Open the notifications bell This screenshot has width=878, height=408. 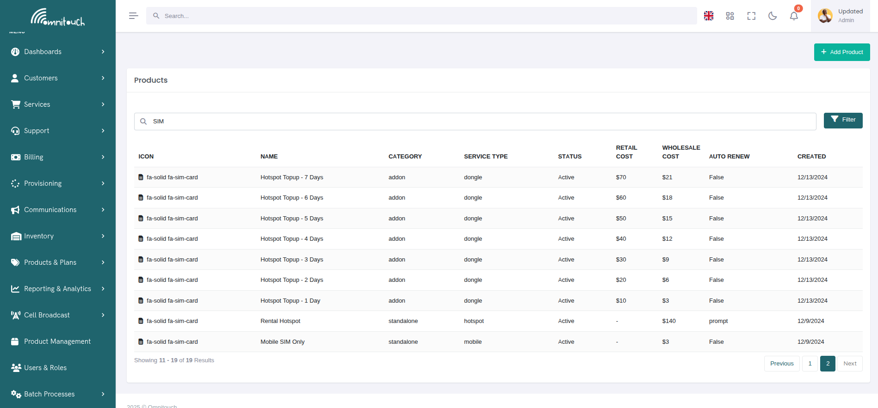click(x=793, y=16)
